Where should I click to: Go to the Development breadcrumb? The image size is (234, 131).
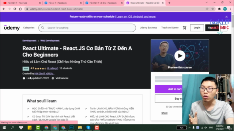(x=29, y=40)
